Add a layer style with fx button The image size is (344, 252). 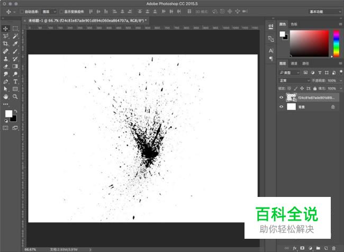click(x=295, y=248)
